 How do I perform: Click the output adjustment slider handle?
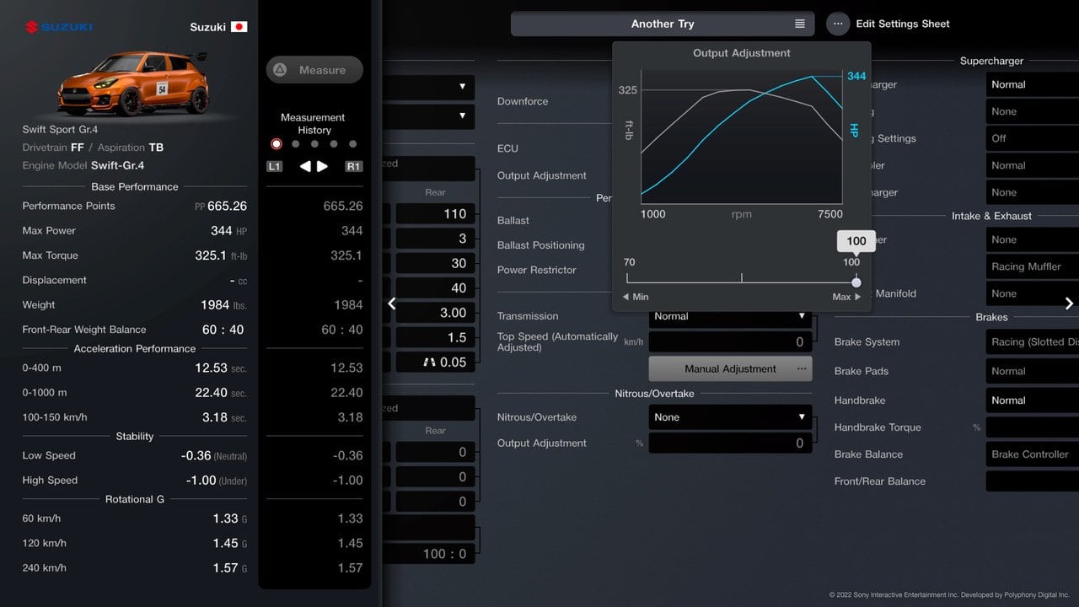click(x=856, y=282)
